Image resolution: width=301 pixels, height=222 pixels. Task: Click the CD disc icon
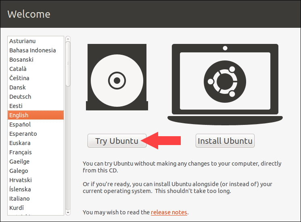117,77
